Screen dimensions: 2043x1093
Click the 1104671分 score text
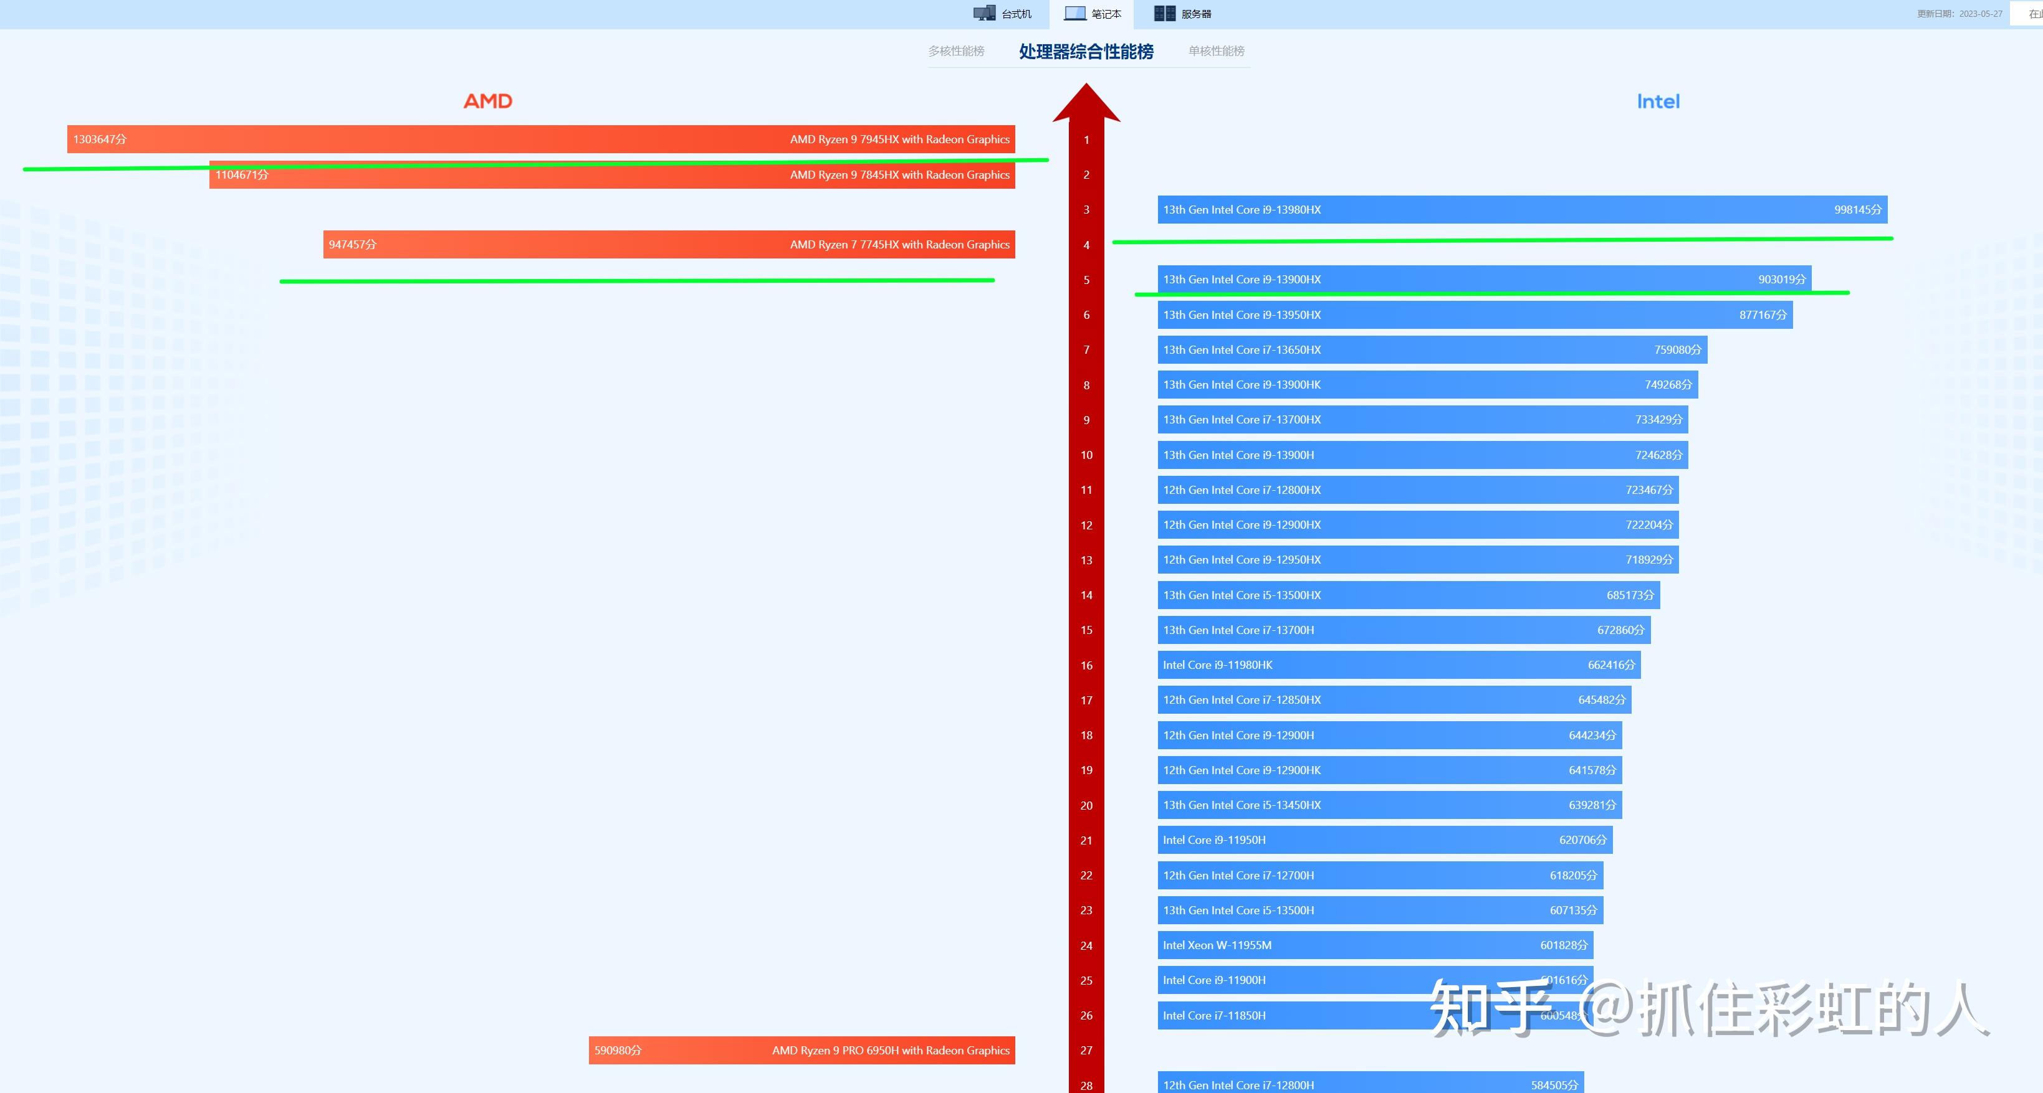point(242,175)
